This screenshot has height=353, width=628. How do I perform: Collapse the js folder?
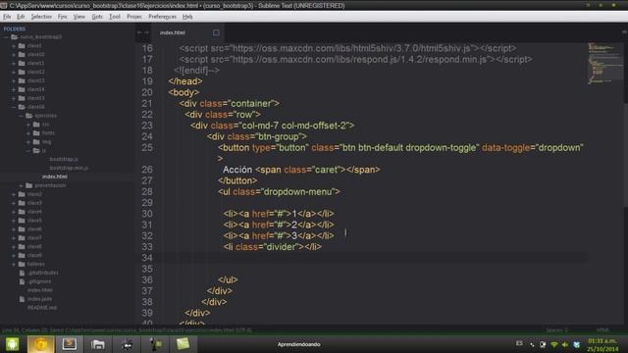tap(28, 151)
